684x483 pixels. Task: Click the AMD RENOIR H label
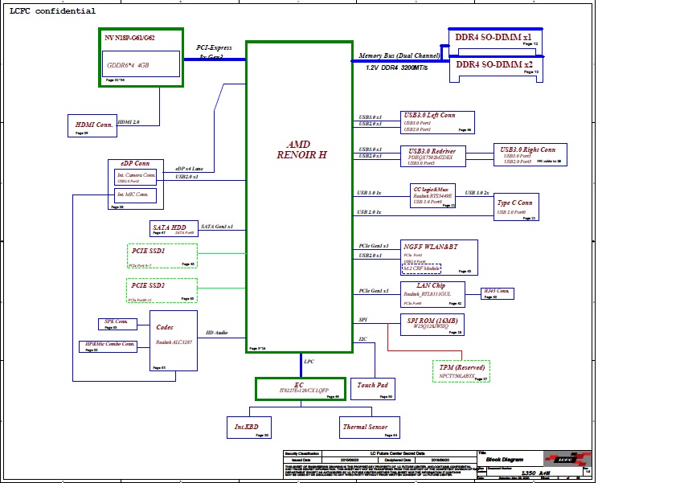click(301, 149)
